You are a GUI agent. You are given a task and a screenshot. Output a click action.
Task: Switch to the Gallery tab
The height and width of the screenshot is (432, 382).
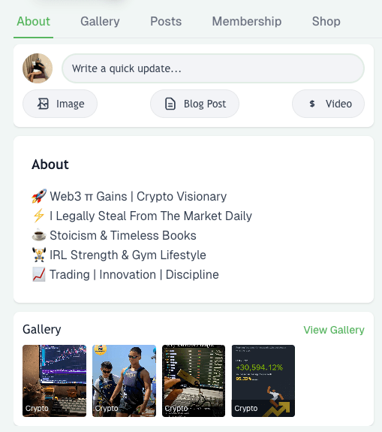[x=100, y=22]
